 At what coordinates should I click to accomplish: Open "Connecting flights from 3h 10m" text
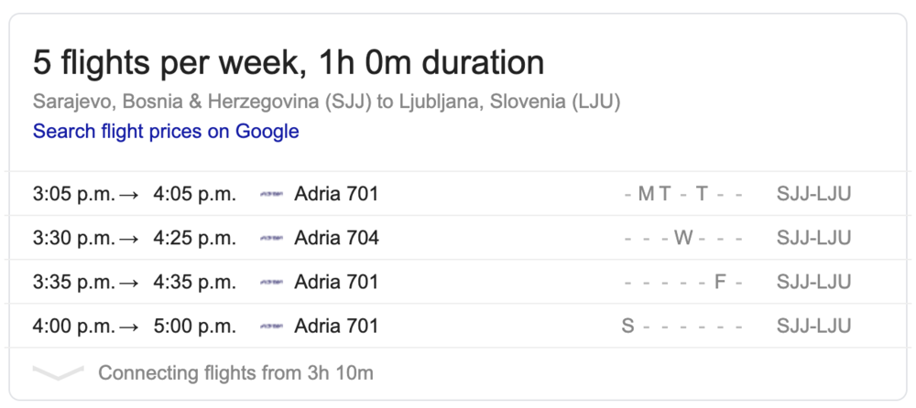pyautogui.click(x=235, y=373)
